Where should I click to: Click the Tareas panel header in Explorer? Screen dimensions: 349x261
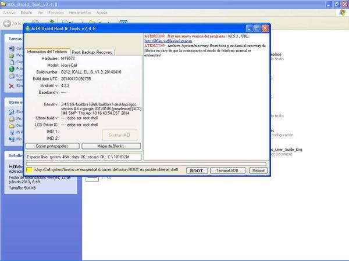click(x=15, y=39)
